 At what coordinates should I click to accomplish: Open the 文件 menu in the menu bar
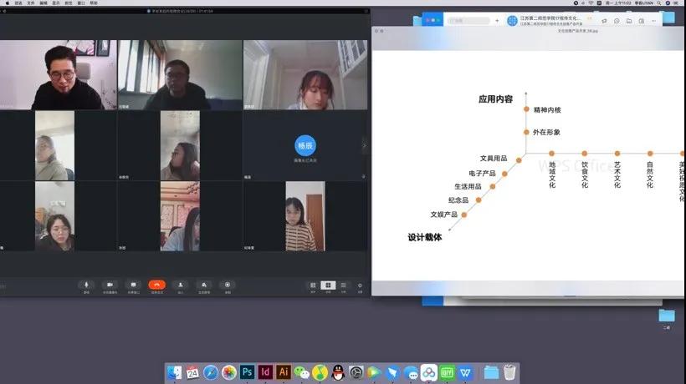coord(31,3)
